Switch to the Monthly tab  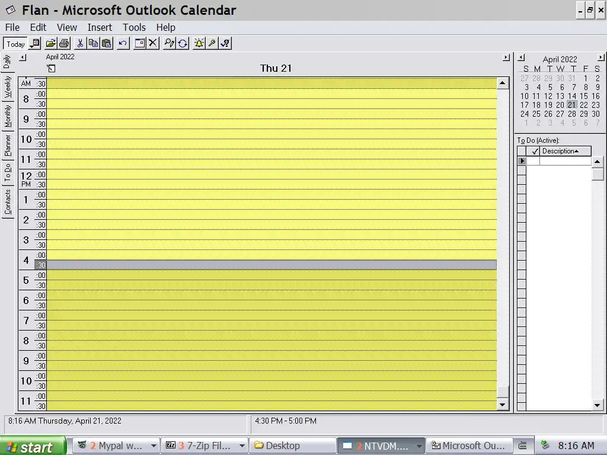click(x=7, y=117)
